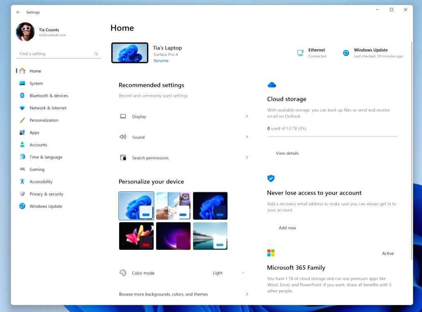Select the purple glow theme
This screenshot has width=422, height=312.
(173, 236)
